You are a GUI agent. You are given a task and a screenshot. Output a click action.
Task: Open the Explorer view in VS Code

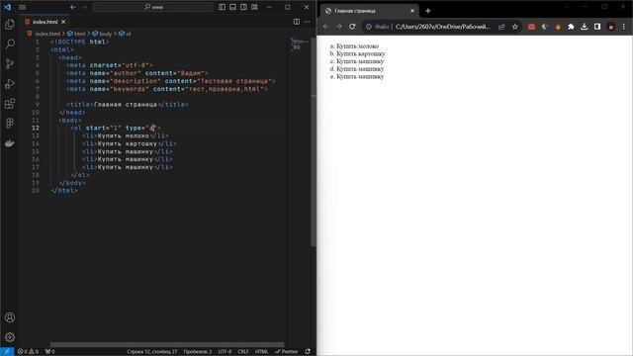click(10, 24)
